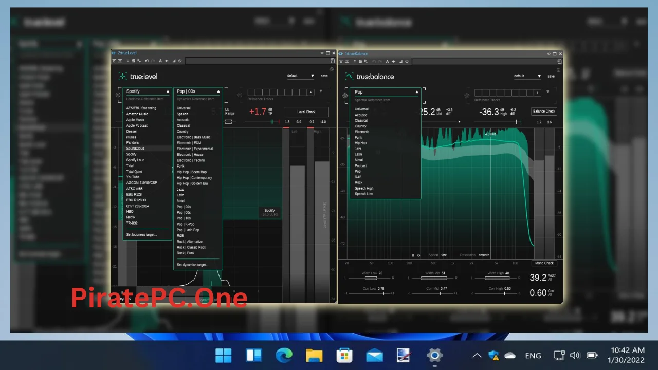Click the Corr Low correlation meter

click(370, 293)
